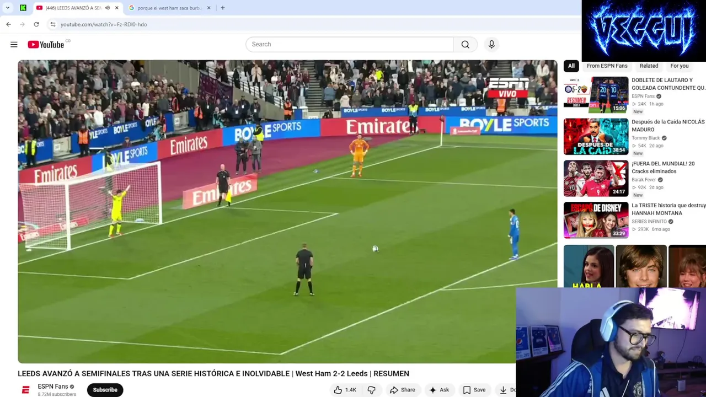View site information icon in address bar
The height and width of the screenshot is (397, 706).
[52, 24]
